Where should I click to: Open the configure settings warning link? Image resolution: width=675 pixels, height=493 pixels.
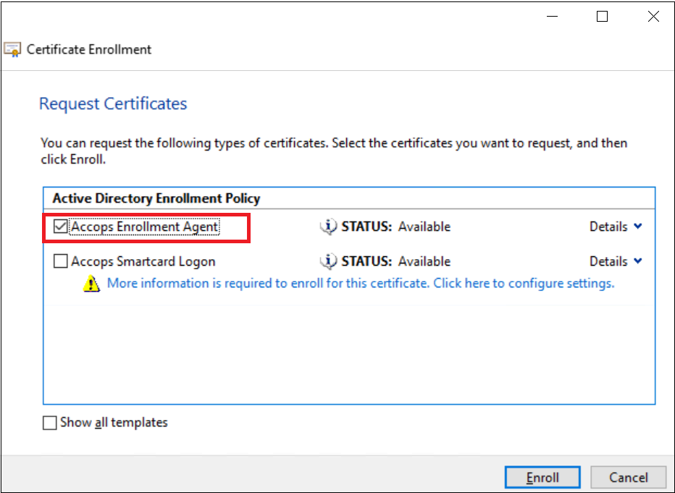click(x=361, y=283)
